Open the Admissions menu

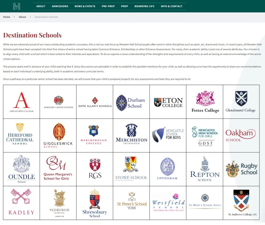point(60,6)
